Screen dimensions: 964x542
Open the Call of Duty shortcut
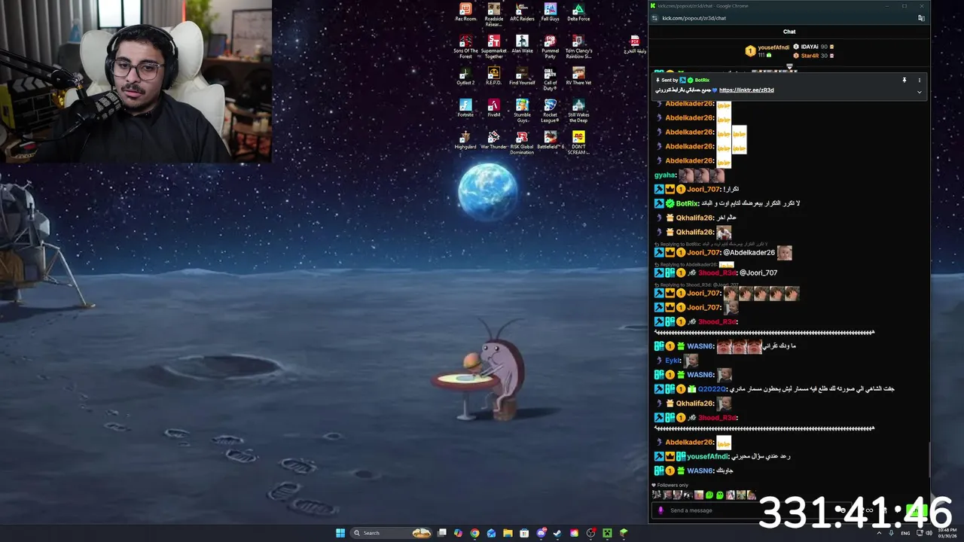(551, 78)
